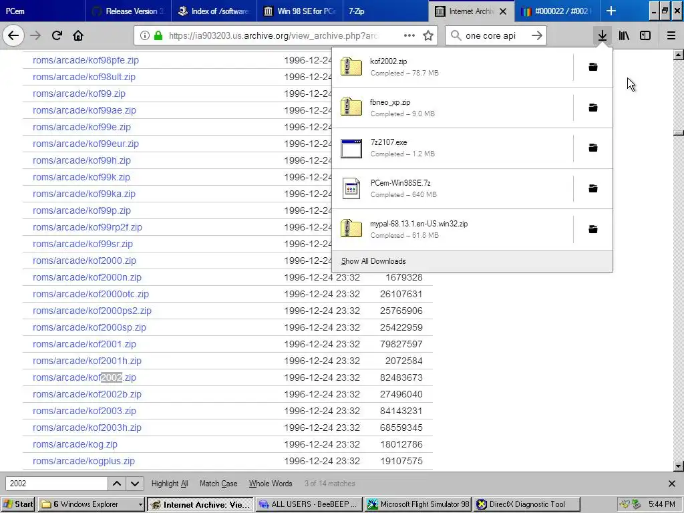684x513 pixels.
Task: Bookmark this page with the star
Action: coord(428,35)
